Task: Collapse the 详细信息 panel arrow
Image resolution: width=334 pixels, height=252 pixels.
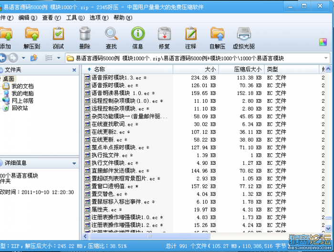Action: click(x=74, y=163)
